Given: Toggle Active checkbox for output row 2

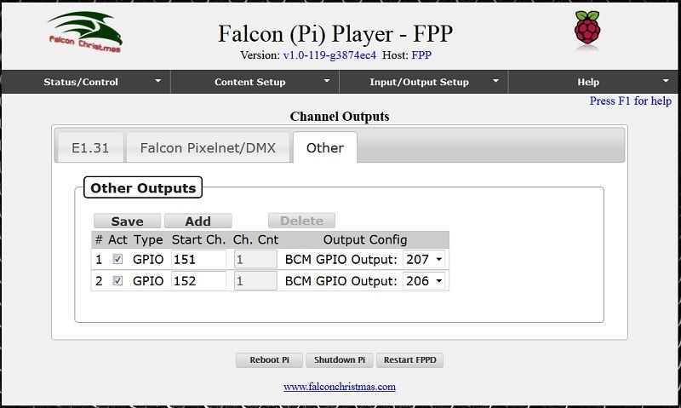Looking at the screenshot, I should (x=117, y=280).
